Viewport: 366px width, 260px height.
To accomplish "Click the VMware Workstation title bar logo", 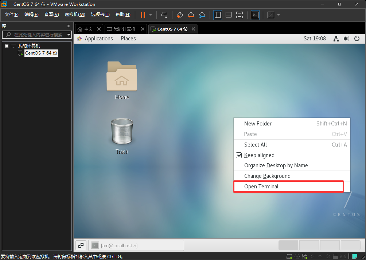I will 4,4.
